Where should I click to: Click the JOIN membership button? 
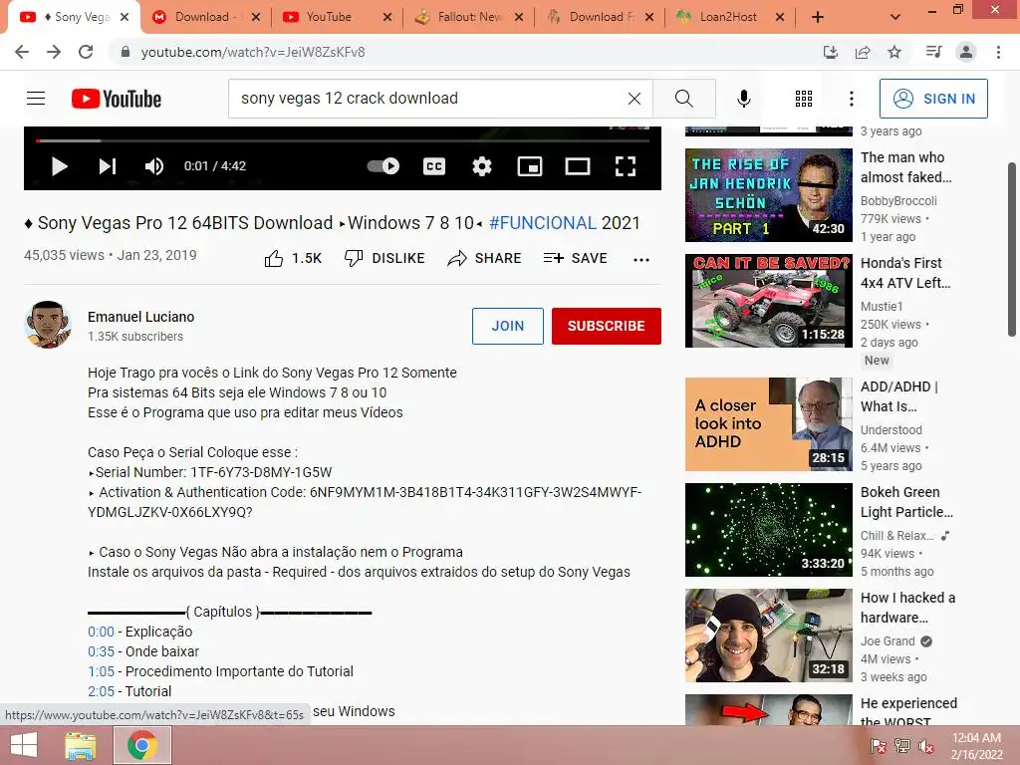507,326
